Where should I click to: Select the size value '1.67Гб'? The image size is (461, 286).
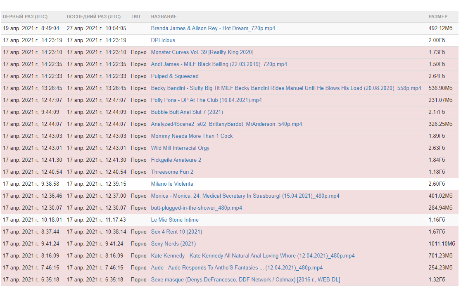[437, 232]
